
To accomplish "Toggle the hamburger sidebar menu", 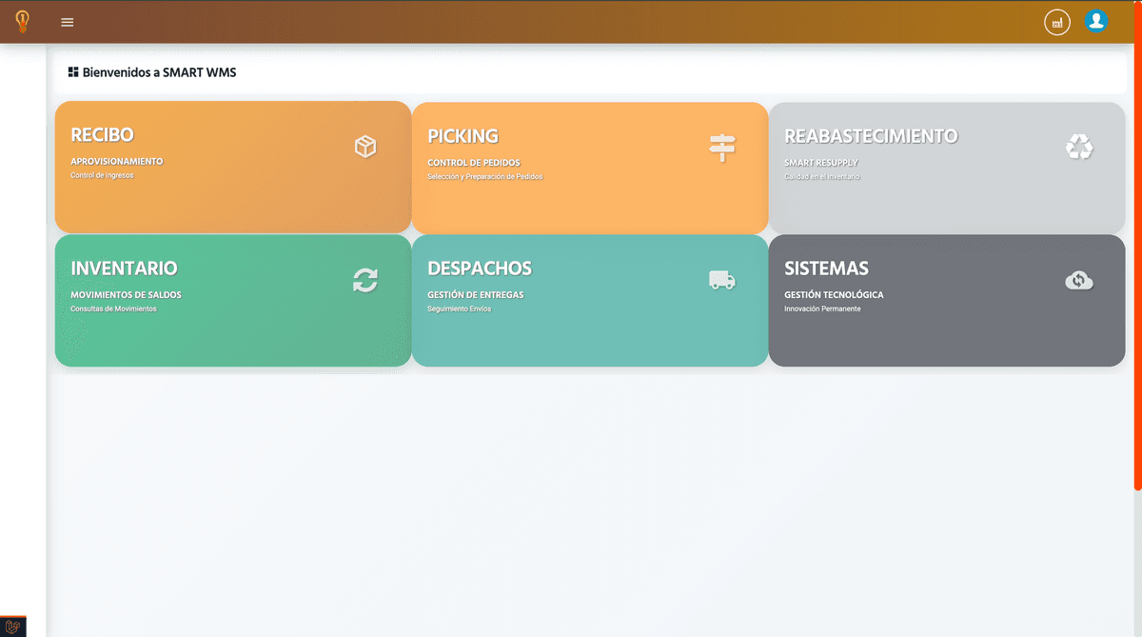I will pyautogui.click(x=68, y=22).
